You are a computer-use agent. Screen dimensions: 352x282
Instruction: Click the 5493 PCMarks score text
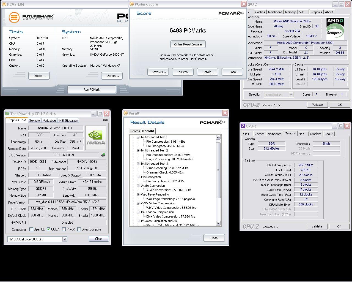[188, 31]
